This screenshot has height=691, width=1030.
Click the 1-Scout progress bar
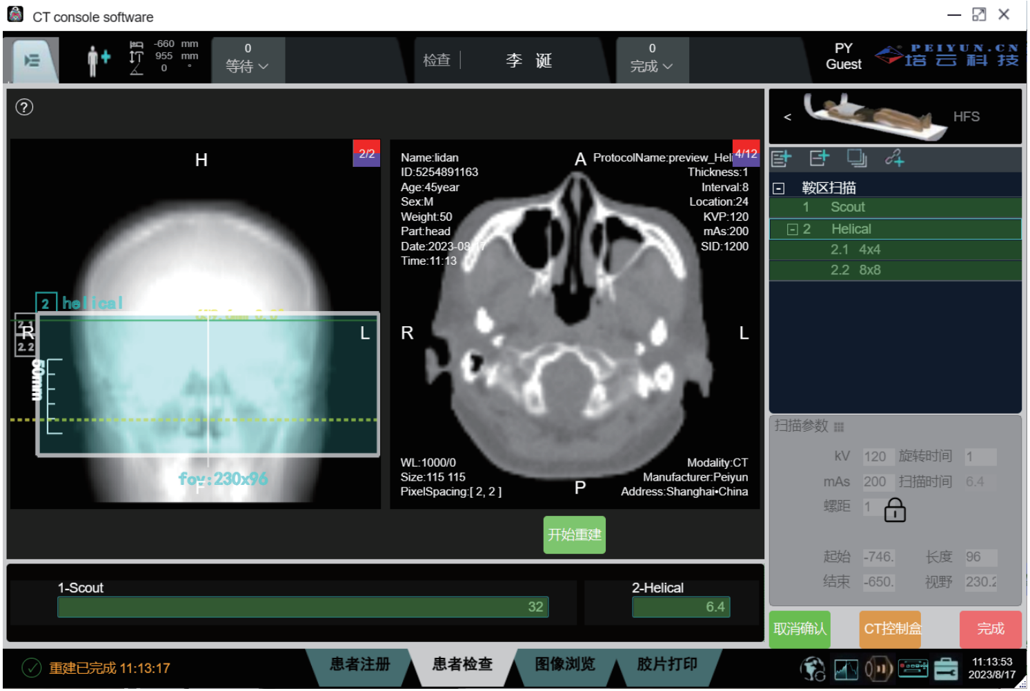point(303,607)
